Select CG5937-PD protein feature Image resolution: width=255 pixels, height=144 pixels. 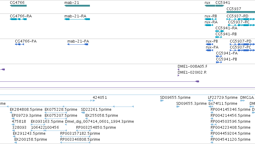(242, 44)
